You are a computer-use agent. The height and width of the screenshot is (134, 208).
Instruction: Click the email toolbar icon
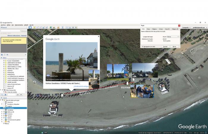[x=67, y=27]
